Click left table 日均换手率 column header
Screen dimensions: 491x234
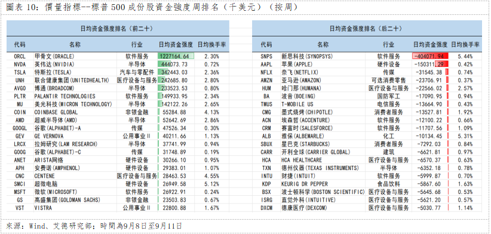[211, 44]
